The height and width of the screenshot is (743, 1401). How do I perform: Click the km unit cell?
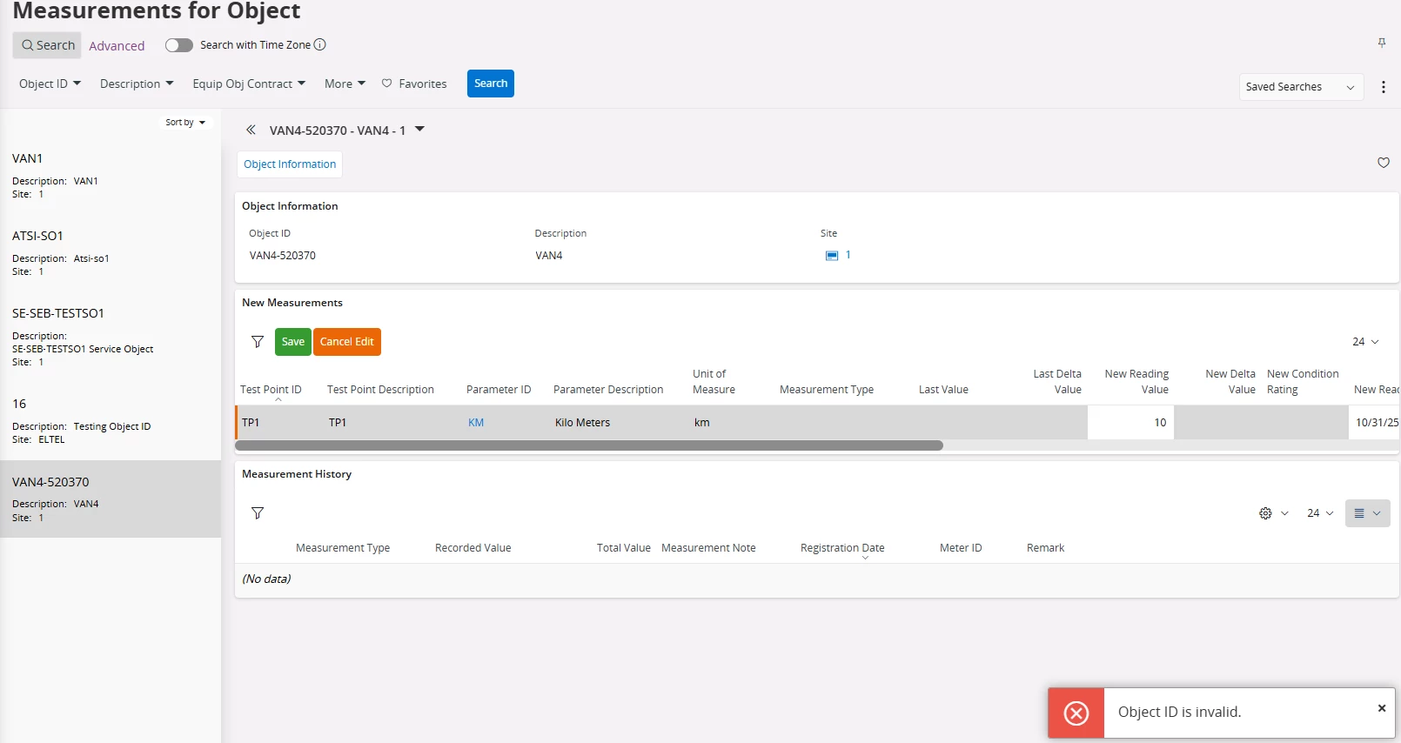(702, 423)
